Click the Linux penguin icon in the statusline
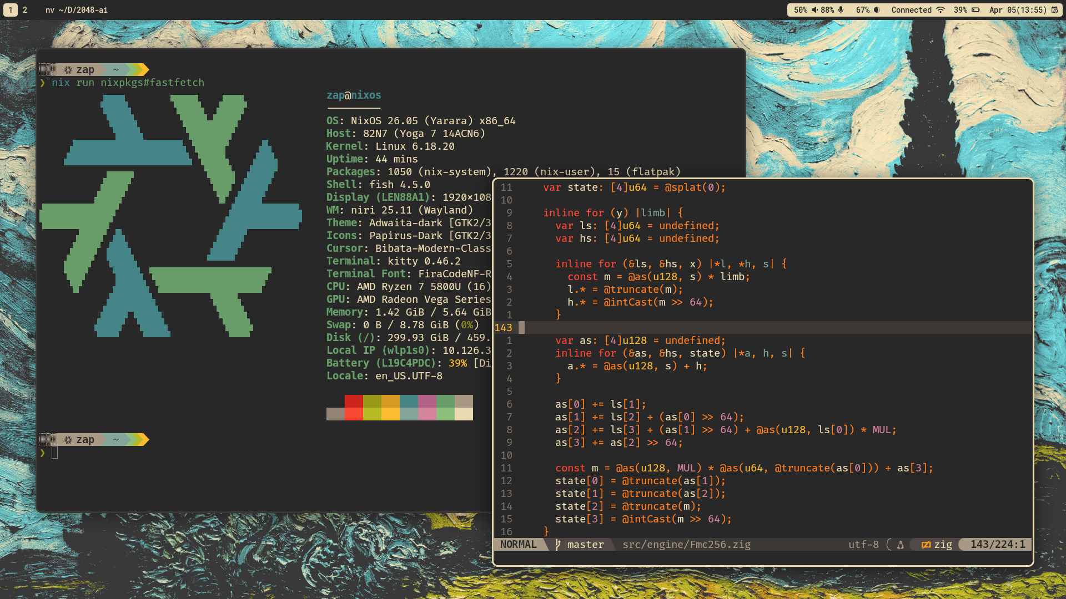The image size is (1066, 599). [x=901, y=545]
